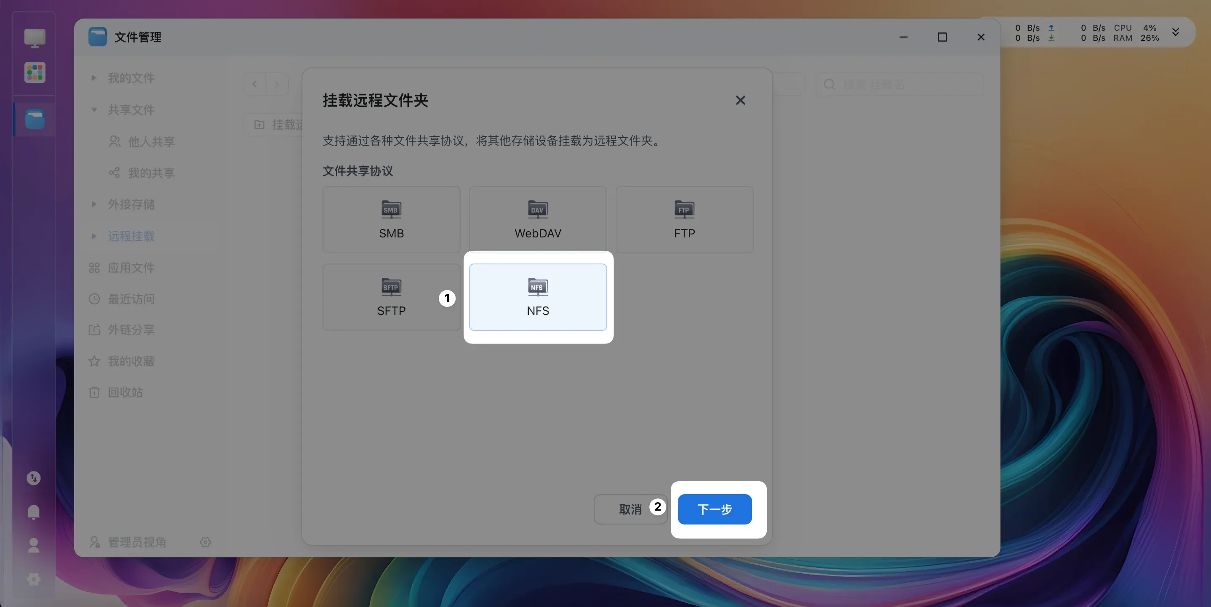The width and height of the screenshot is (1211, 607).
Task: Expand the 我的文件 tree node
Action: [x=94, y=78]
